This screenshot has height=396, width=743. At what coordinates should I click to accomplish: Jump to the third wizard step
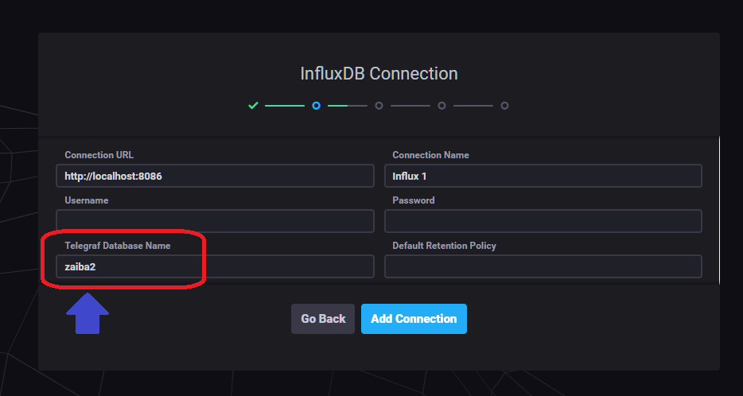[x=379, y=106]
